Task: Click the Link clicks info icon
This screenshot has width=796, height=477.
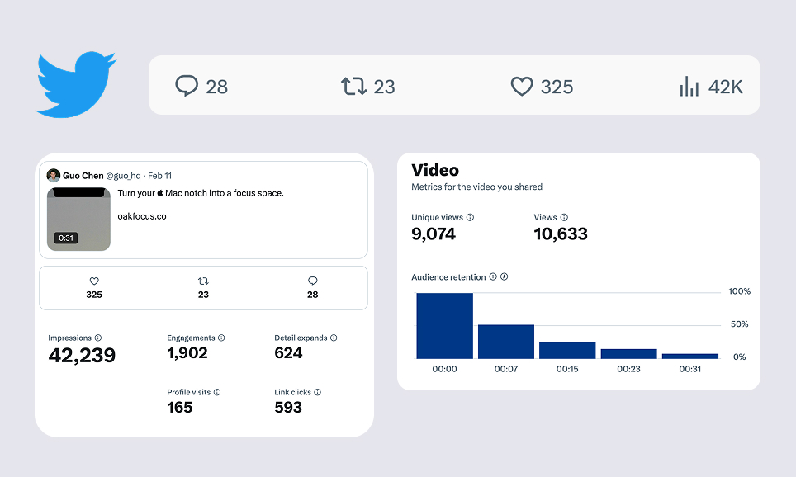Action: 316,391
